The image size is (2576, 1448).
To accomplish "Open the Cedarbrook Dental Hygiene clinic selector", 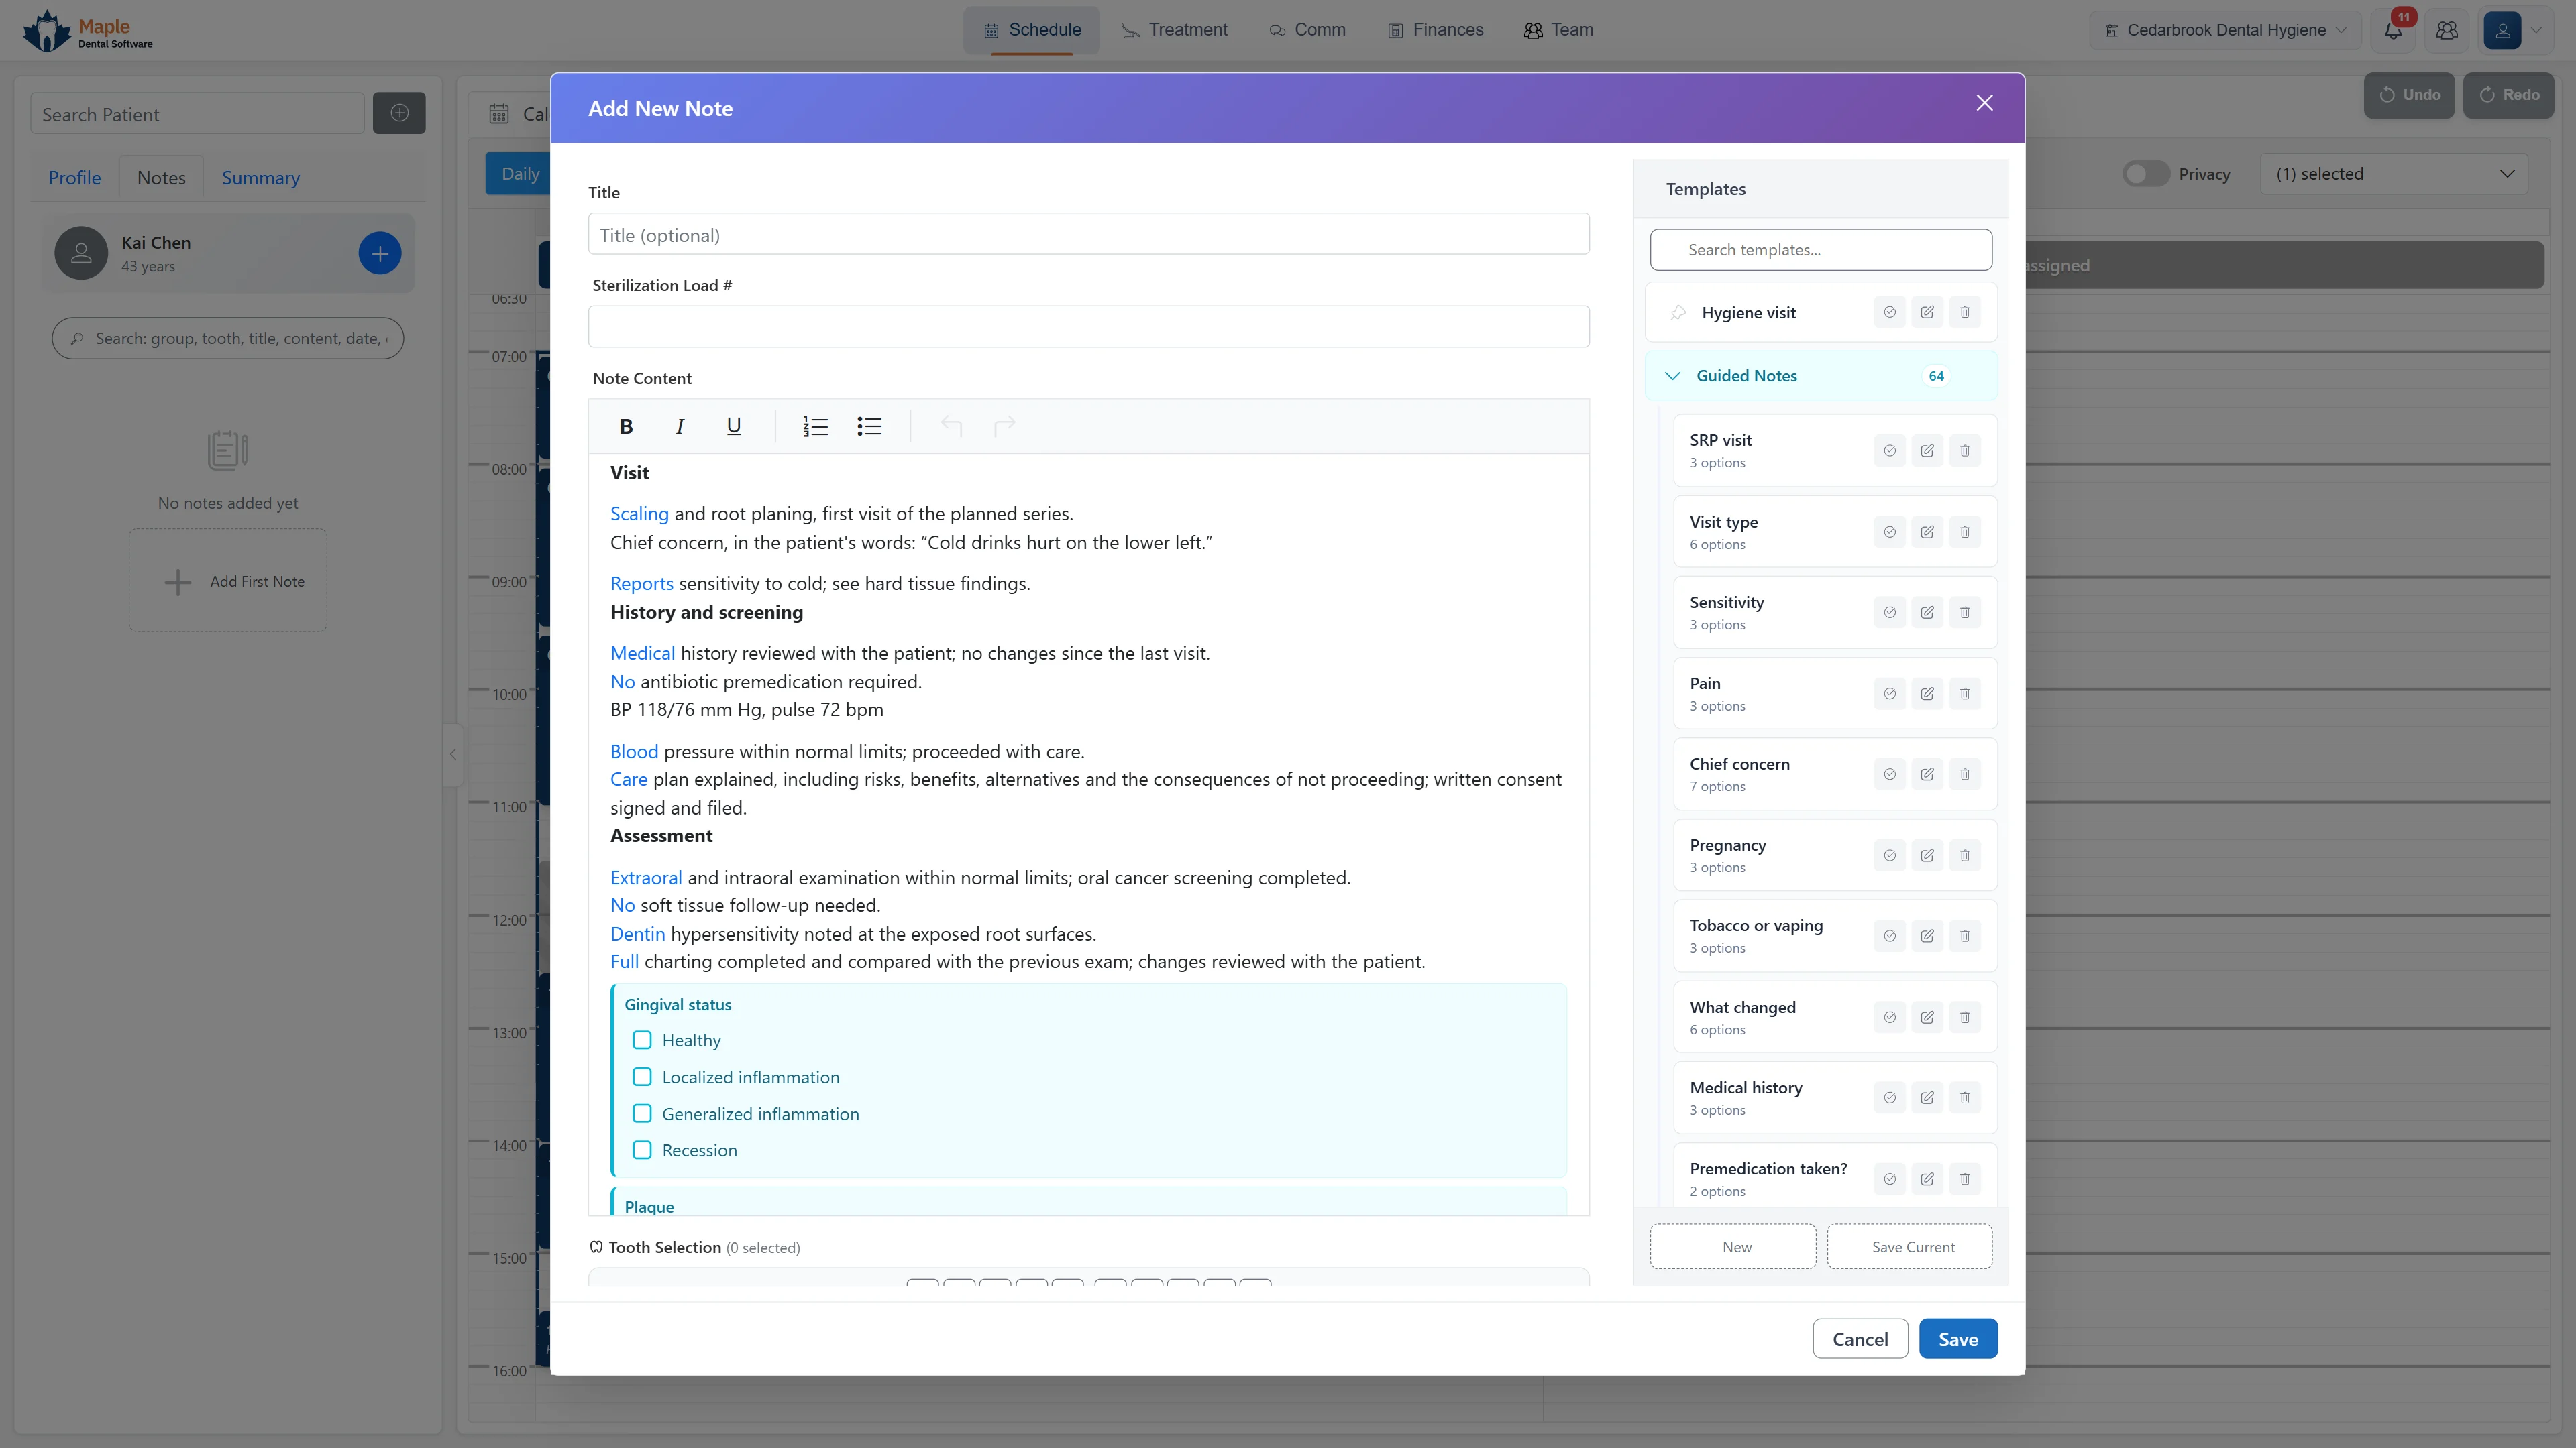I will pyautogui.click(x=2224, y=30).
